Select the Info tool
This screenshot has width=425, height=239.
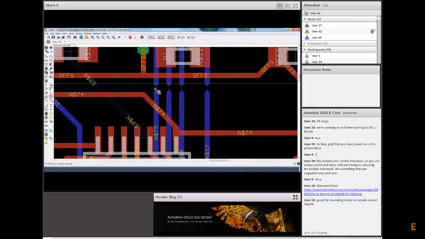pos(46,48)
